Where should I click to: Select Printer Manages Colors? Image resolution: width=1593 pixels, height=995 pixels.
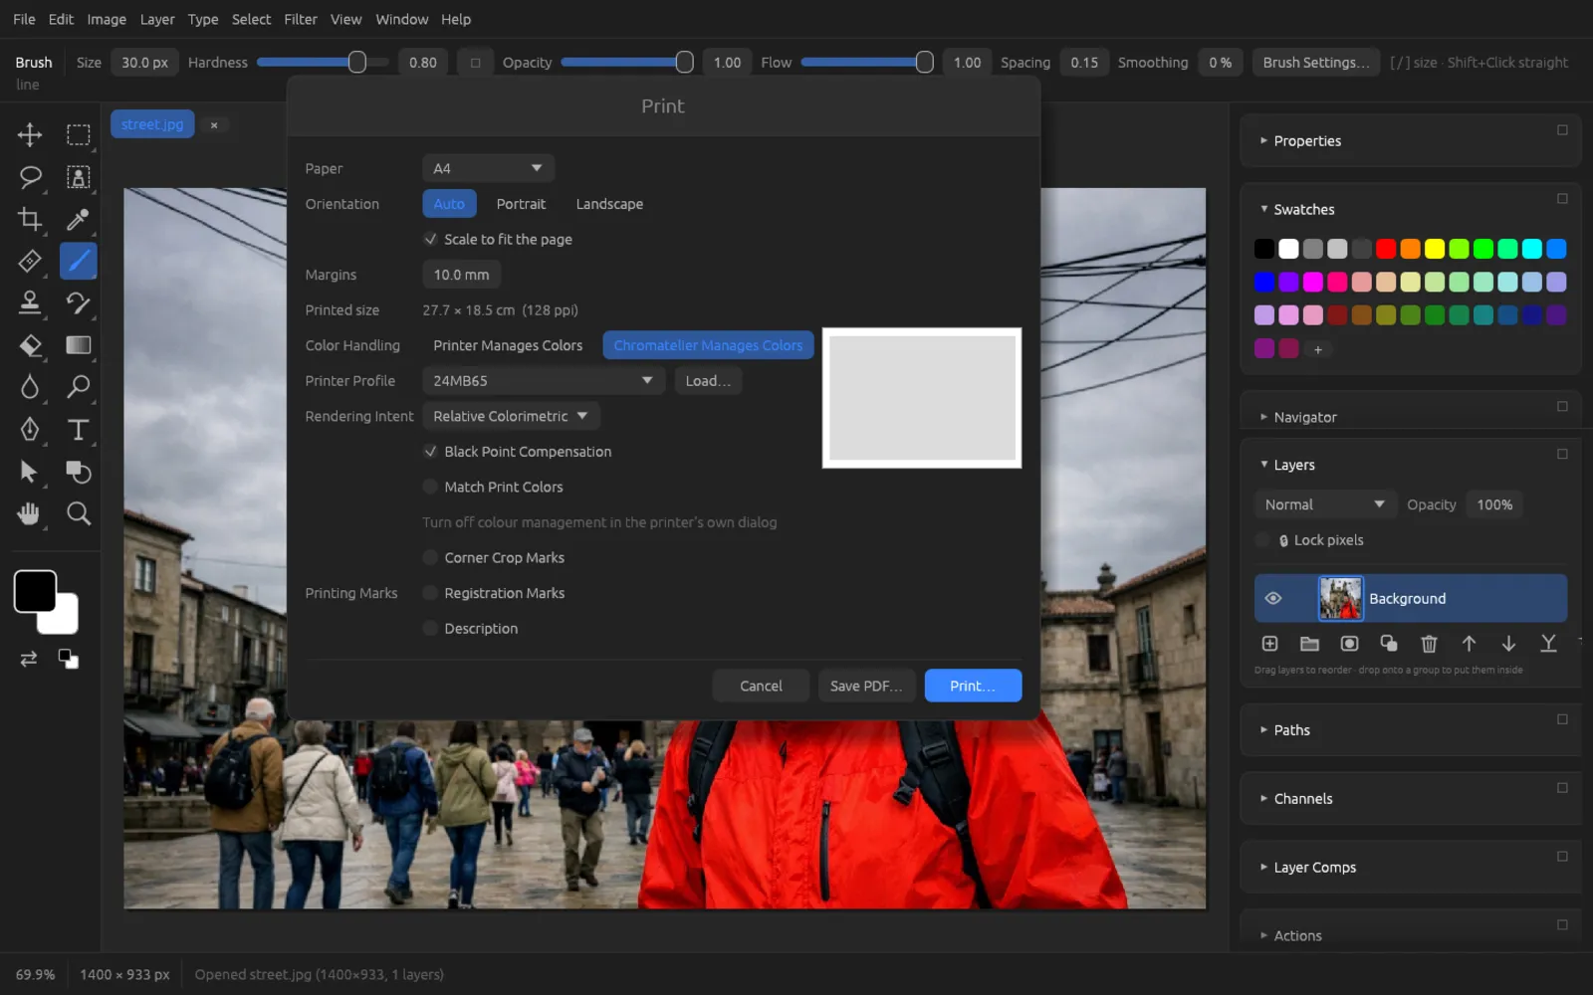508,345
